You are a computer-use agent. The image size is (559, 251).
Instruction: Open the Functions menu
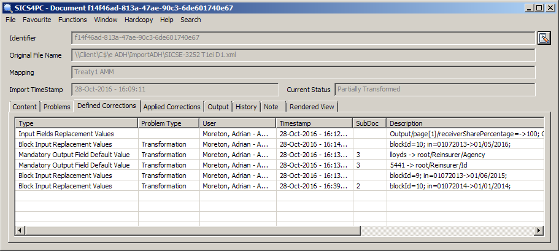[72, 20]
